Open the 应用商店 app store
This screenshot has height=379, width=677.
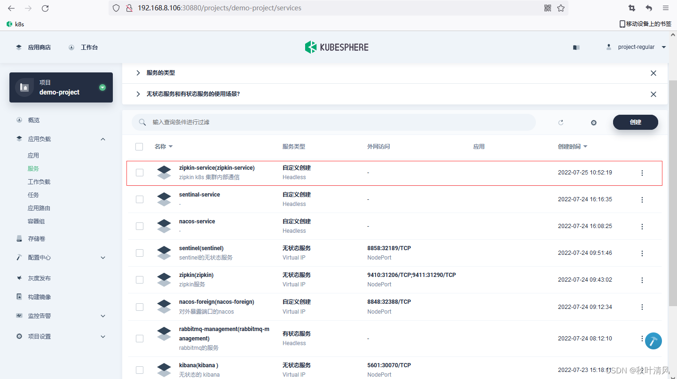click(x=33, y=47)
